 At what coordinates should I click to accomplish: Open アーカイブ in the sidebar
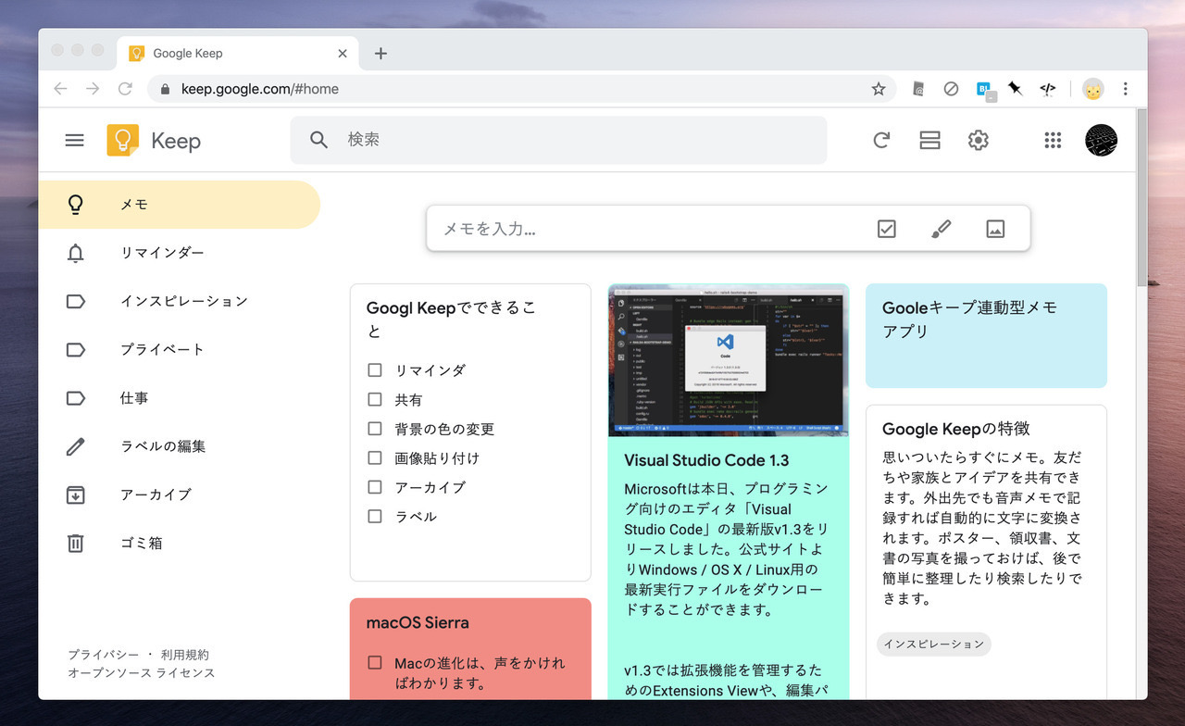180,494
